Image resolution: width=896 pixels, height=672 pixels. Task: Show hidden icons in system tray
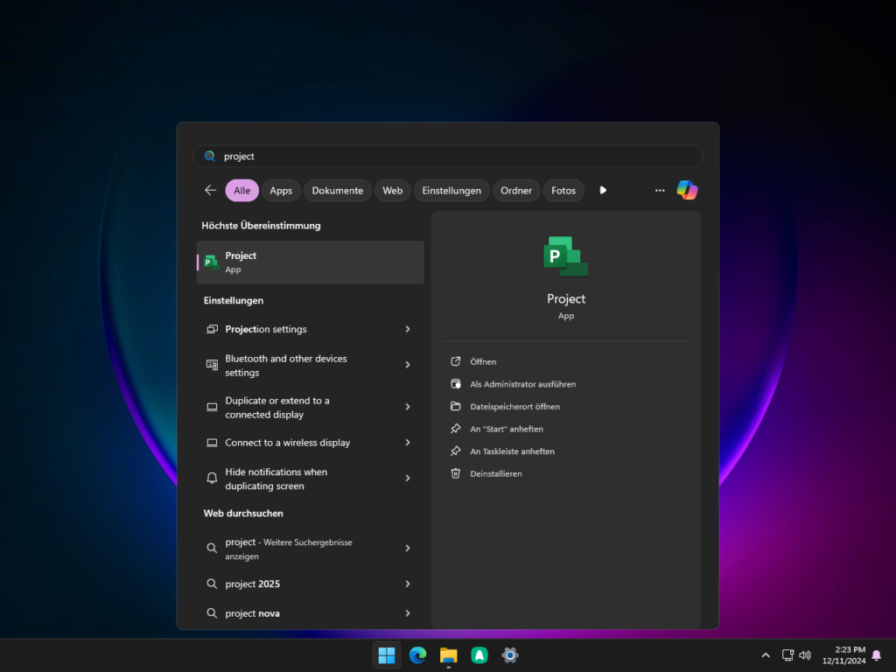(766, 654)
